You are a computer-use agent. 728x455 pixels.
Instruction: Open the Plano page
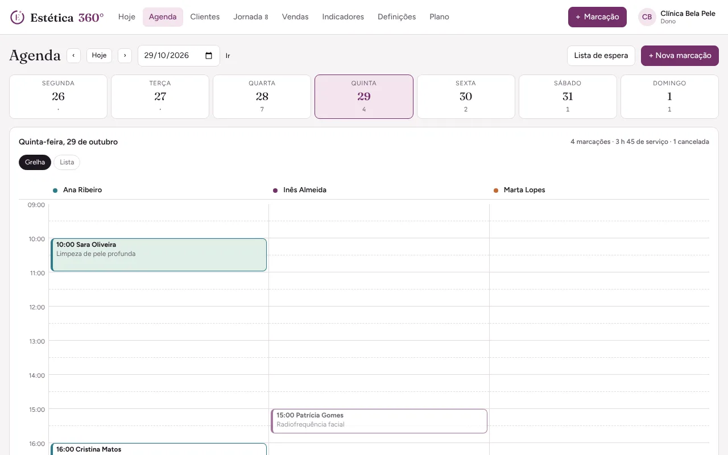439,17
